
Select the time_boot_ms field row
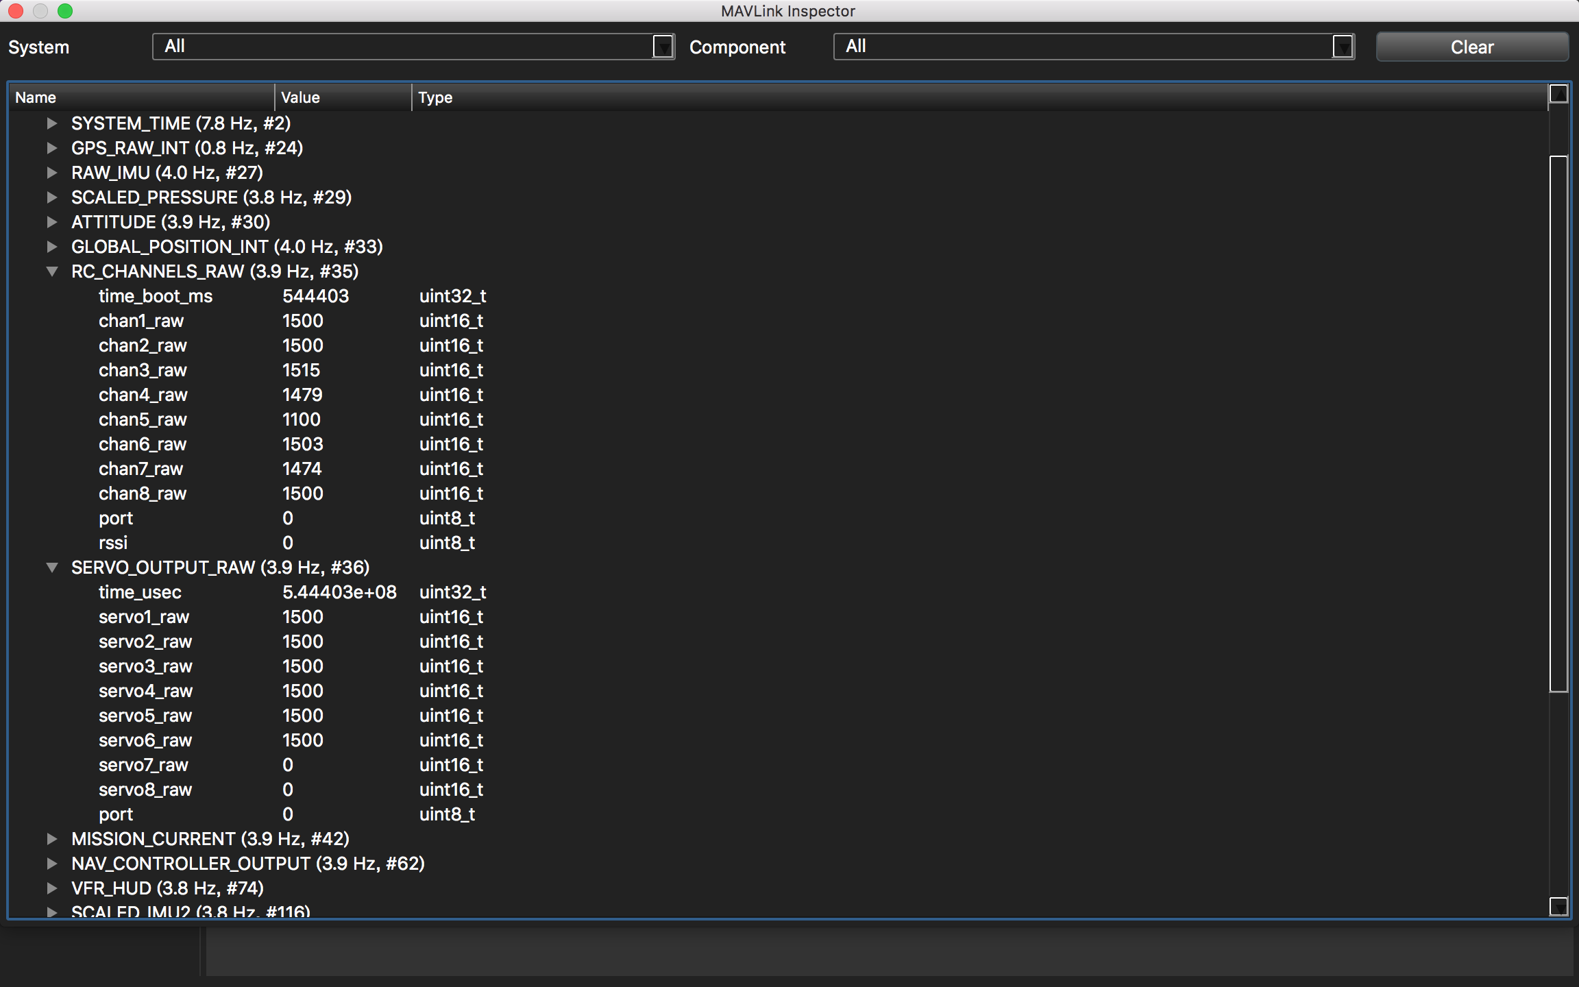(778, 296)
